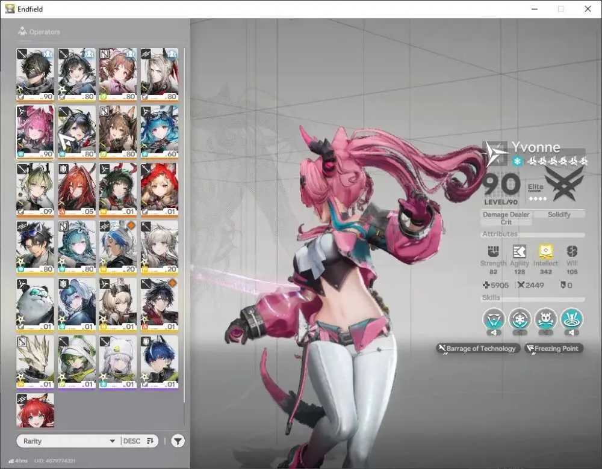This screenshot has width=602, height=469.
Task: Select the red-hooded blonde operator card
Action: [160, 189]
